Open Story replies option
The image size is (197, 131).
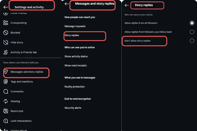click(72, 35)
